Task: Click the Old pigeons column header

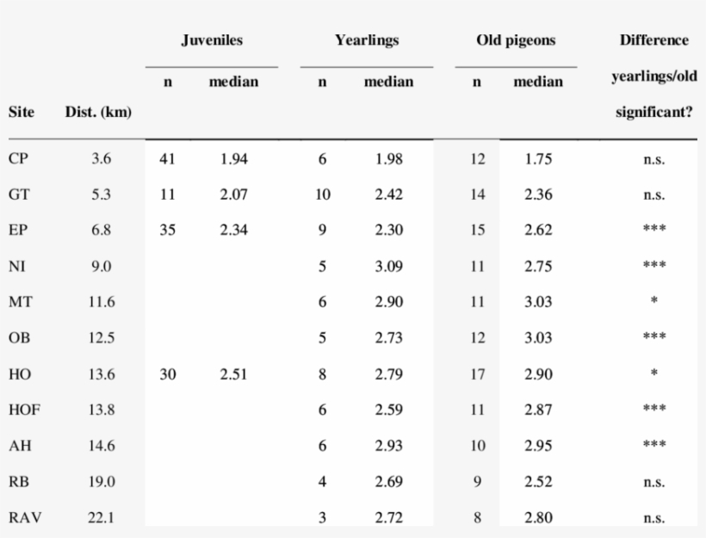Action: click(517, 40)
